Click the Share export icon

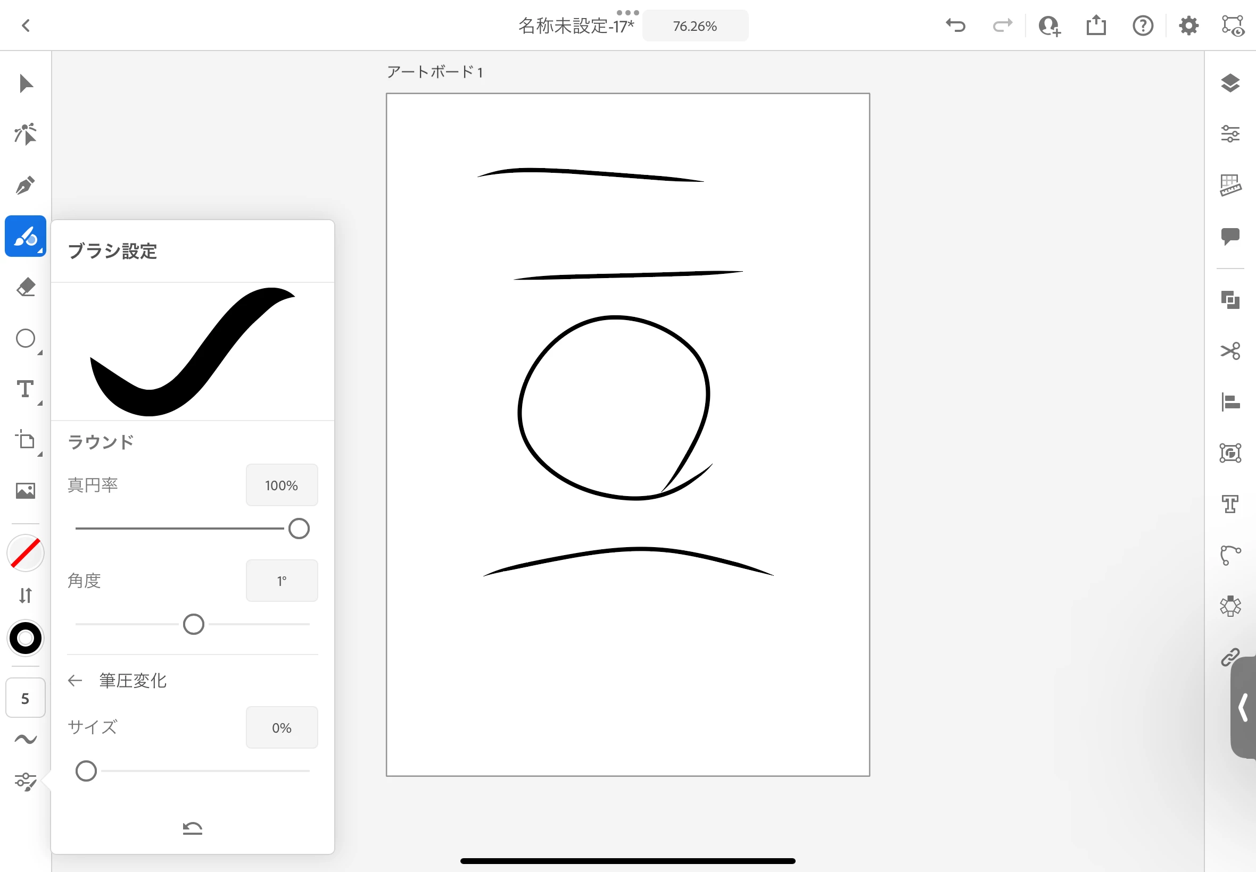(x=1096, y=26)
